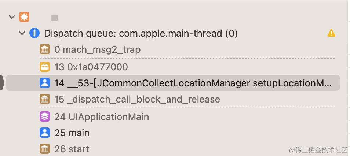The height and width of the screenshot is (156, 350).
Task: Click the blue thread icon for Dispatch queue
Action: click(34, 33)
